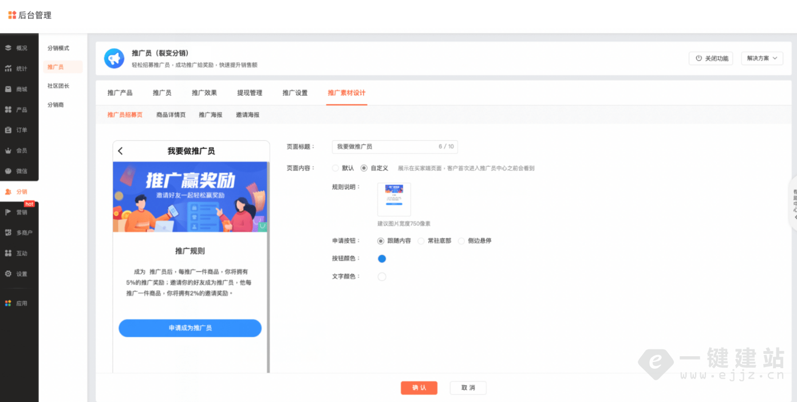The width and height of the screenshot is (797, 402).
Task: Open the 微信 WeChat sidebar icon
Action: tap(8, 171)
